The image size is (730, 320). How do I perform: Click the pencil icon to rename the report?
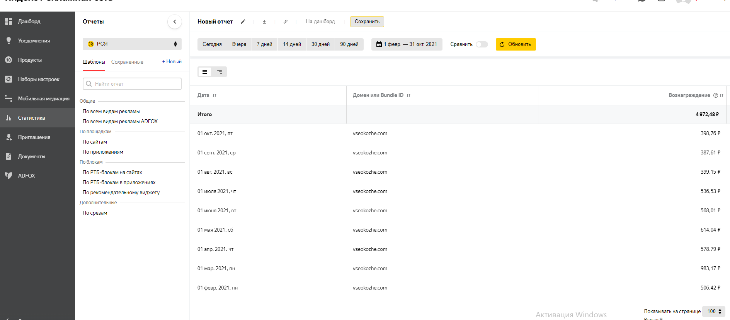click(x=243, y=22)
